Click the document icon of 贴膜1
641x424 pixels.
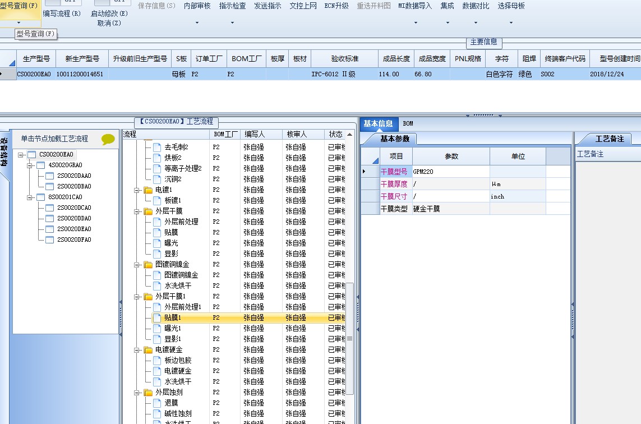(157, 317)
